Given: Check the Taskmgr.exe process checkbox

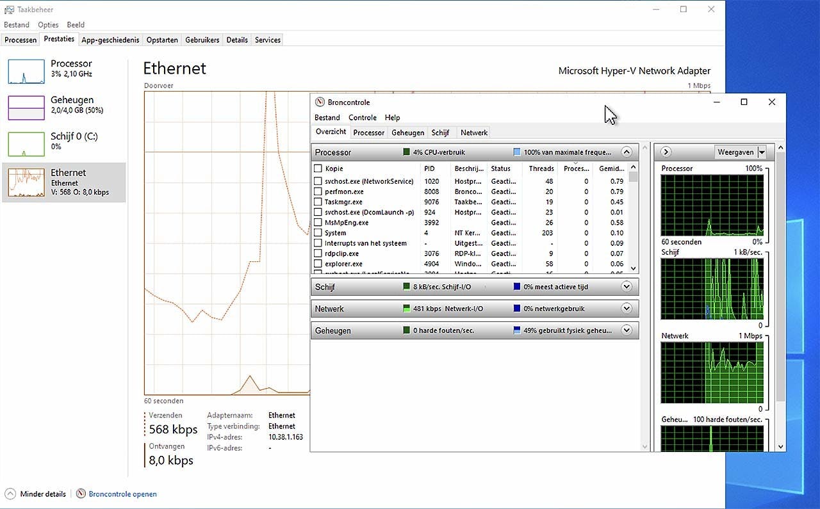Looking at the screenshot, I should click(318, 202).
